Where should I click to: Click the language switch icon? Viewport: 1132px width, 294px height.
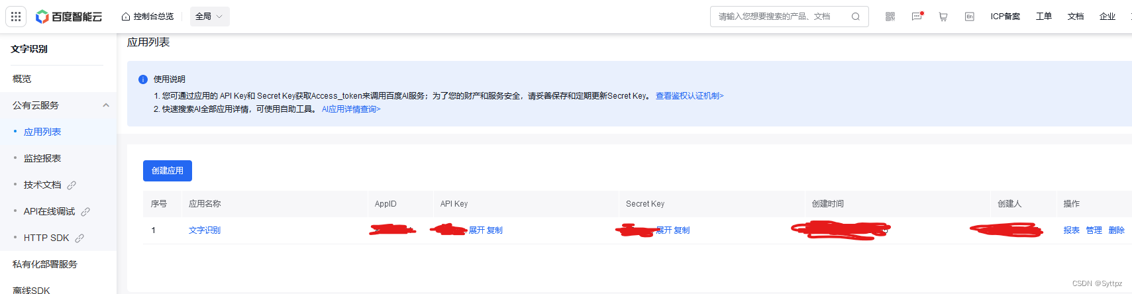[970, 17]
